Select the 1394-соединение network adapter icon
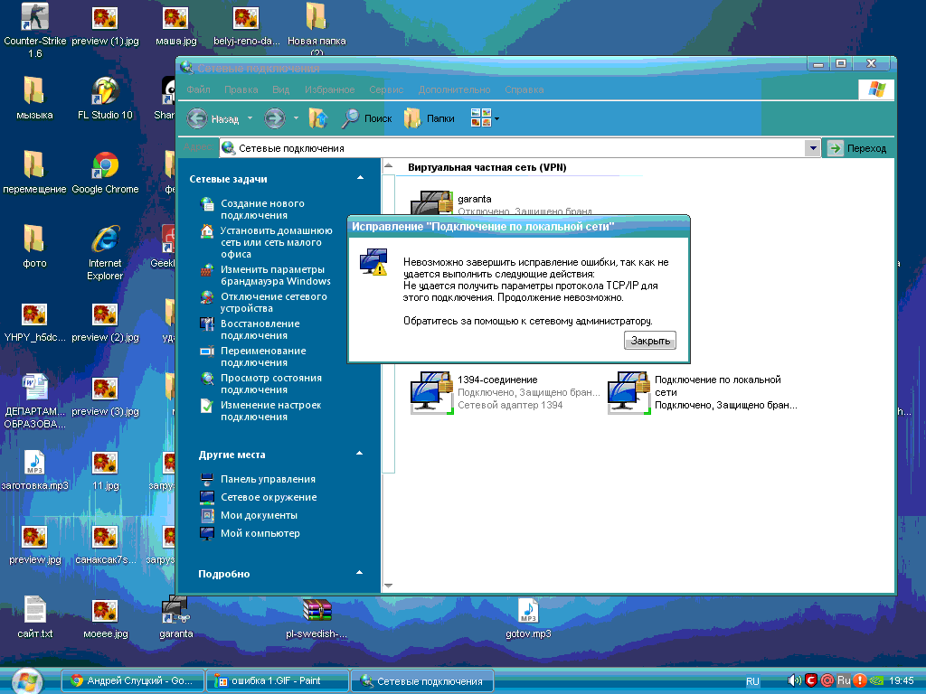Viewport: 926px width, 694px height. (431, 393)
